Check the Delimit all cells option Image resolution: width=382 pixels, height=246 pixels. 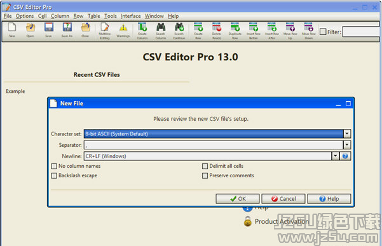tap(205, 167)
